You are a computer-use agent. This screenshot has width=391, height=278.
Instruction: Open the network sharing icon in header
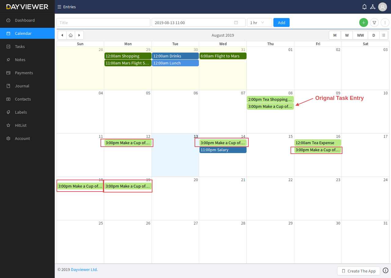373,7
